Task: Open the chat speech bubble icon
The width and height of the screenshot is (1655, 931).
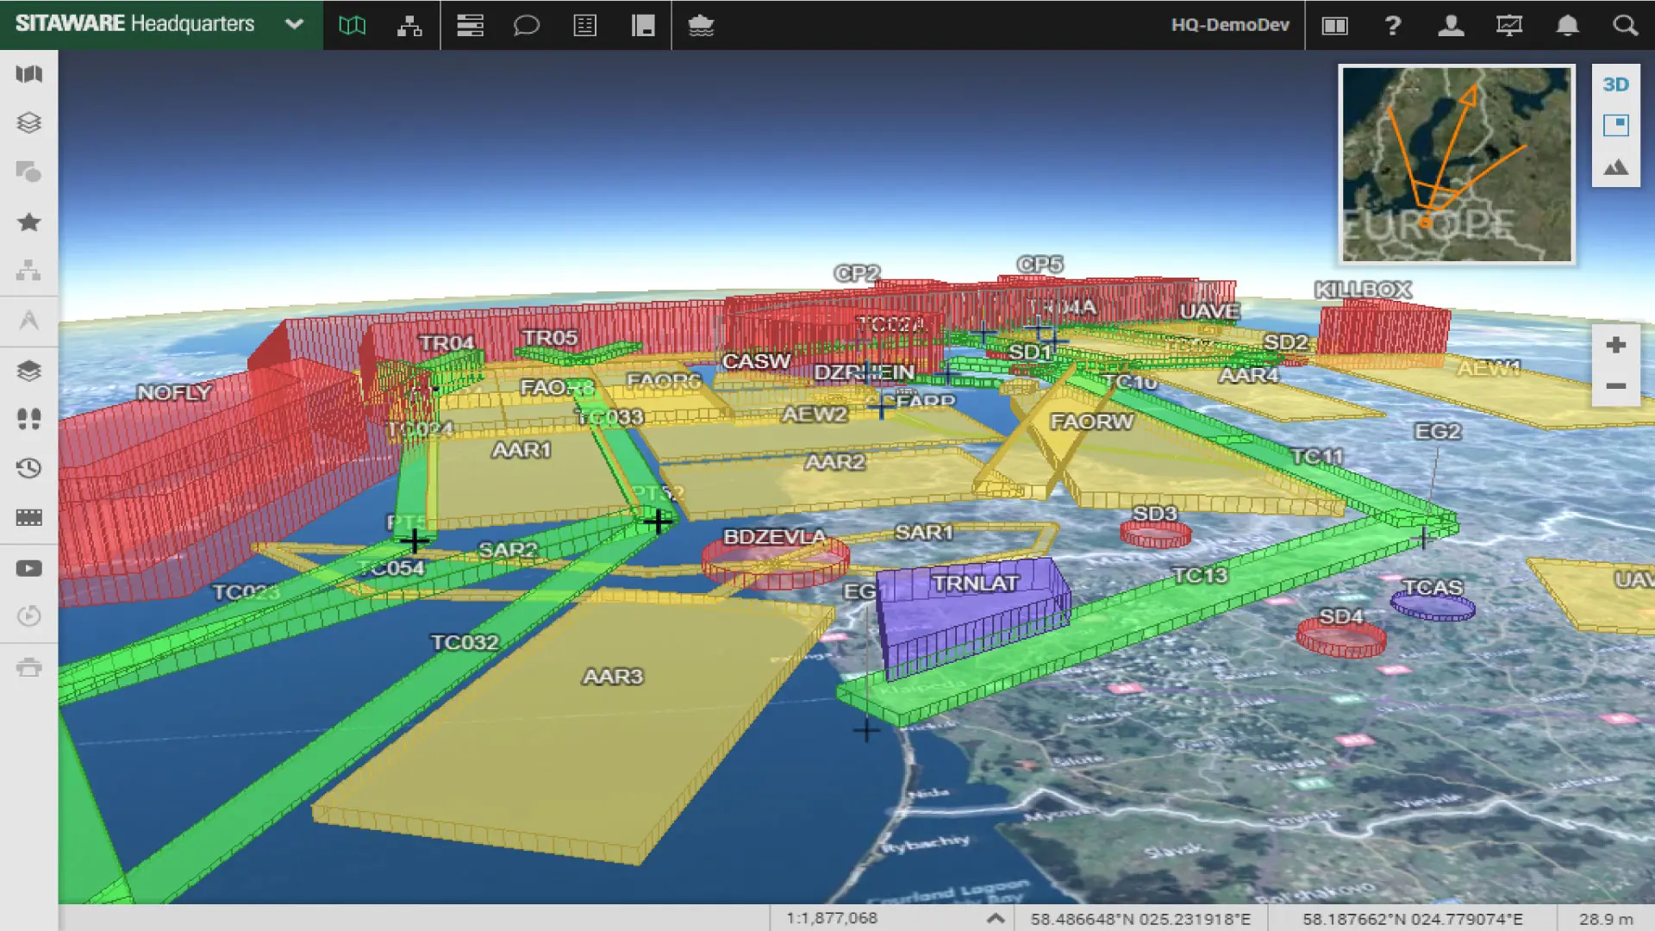Action: 526,25
